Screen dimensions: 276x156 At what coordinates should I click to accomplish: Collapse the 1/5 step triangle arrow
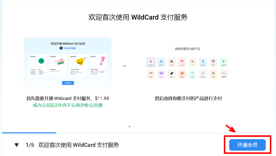17,145
